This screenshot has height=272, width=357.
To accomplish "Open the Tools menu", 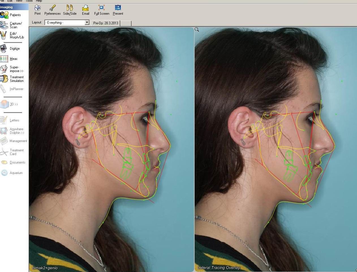I will pyautogui.click(x=29, y=1).
